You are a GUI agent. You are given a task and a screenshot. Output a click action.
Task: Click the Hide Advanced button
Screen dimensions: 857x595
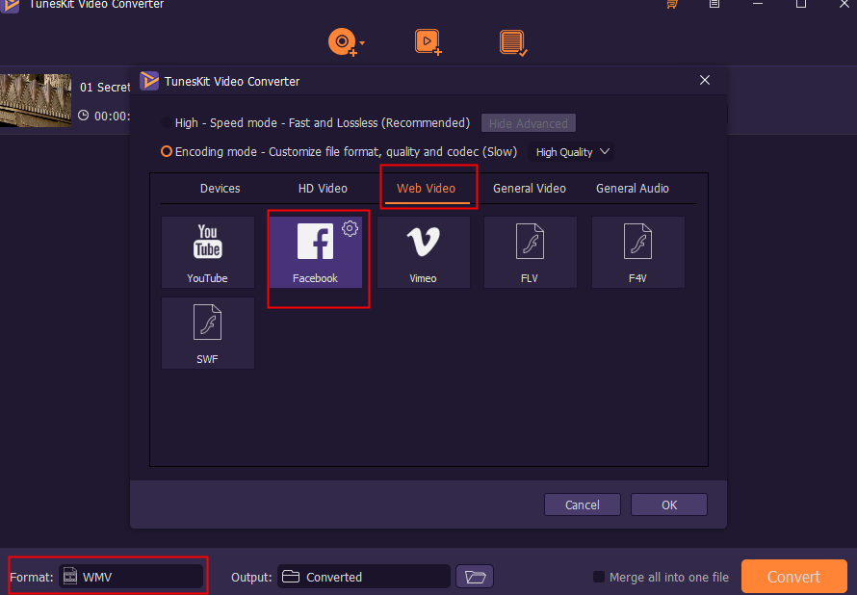(x=528, y=123)
